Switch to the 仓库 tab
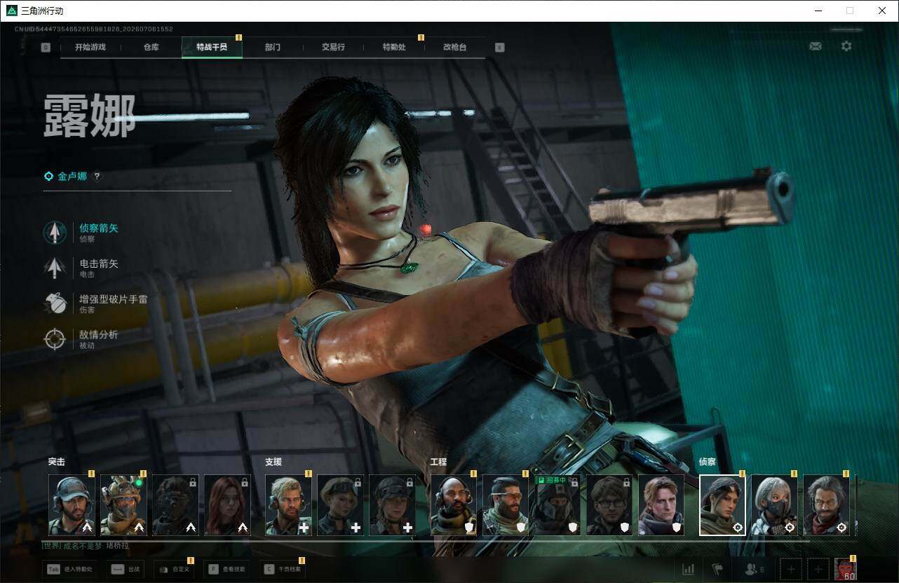 pyautogui.click(x=151, y=47)
